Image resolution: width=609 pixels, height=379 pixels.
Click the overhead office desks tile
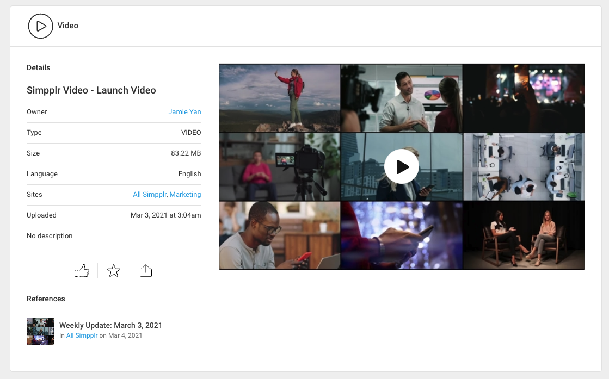(524, 166)
